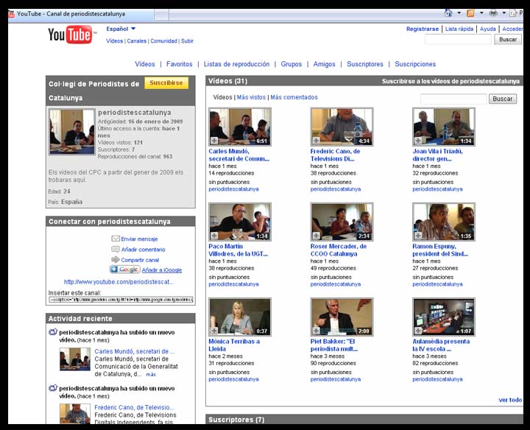
Task: Open Ramon Espuny video title link
Action: pos(440,250)
